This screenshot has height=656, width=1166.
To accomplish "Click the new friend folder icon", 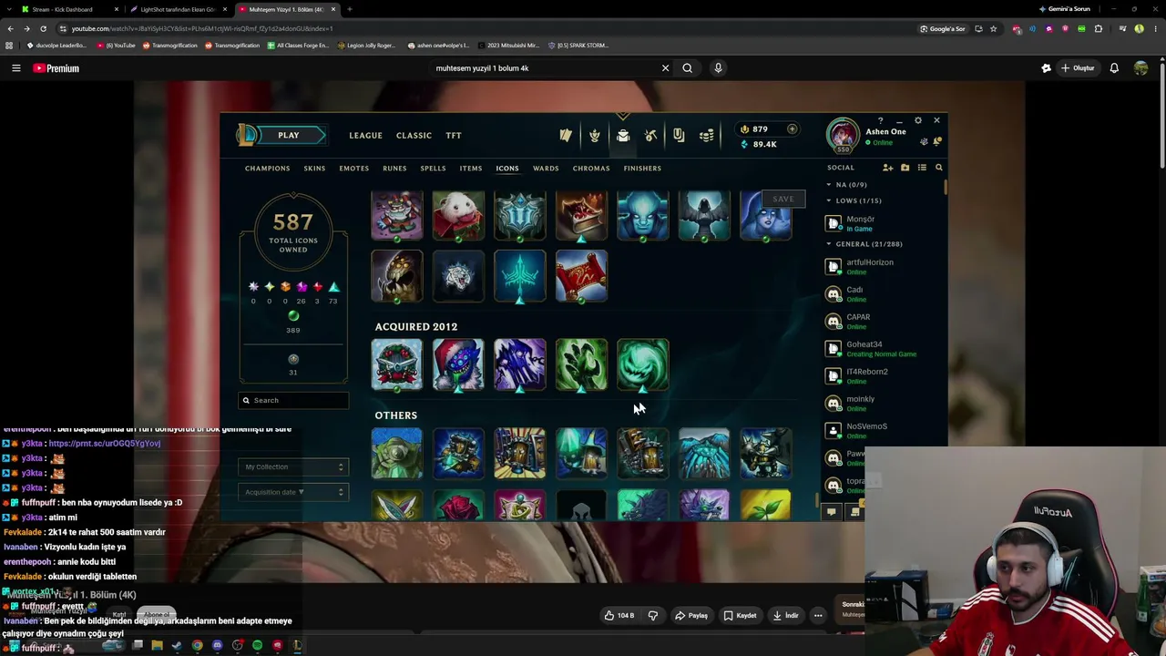I will (905, 168).
